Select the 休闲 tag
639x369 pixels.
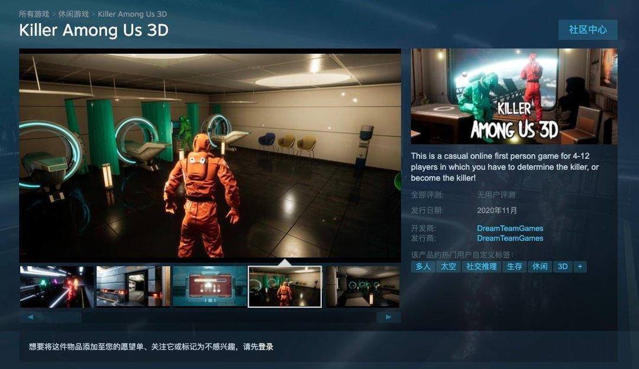(x=540, y=267)
